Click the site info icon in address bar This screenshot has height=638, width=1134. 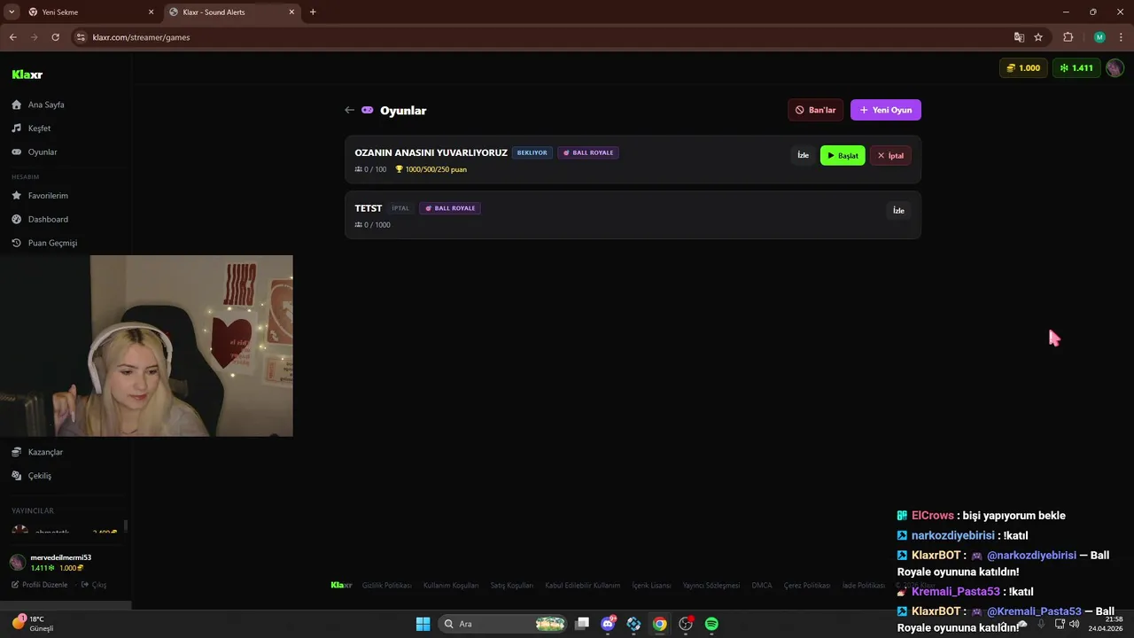pos(81,37)
